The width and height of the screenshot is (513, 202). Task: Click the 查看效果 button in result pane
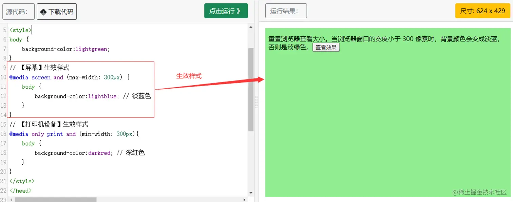click(326, 48)
